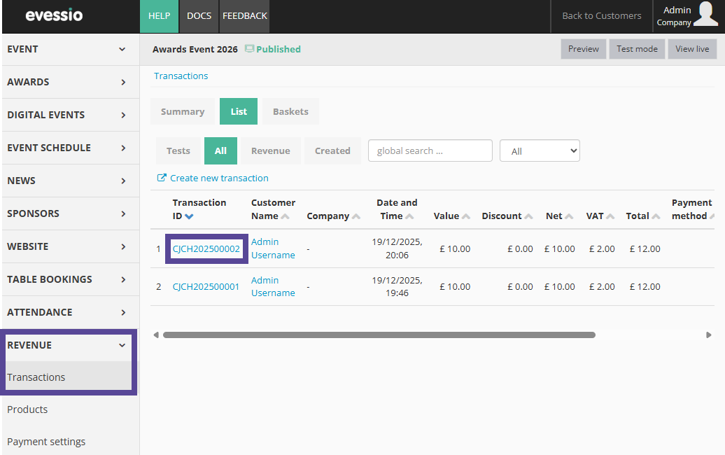Image resolution: width=725 pixels, height=455 pixels.
Task: Sort by Discount column arrow
Action: click(x=528, y=216)
